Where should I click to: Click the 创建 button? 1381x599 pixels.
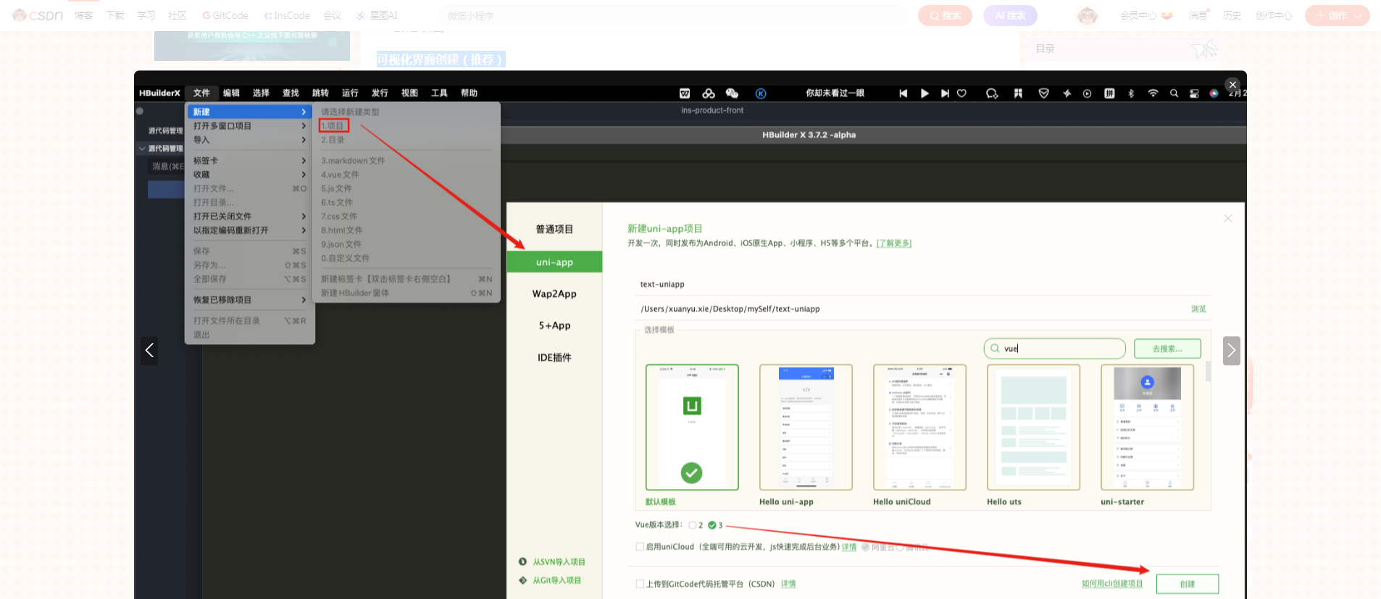click(1188, 584)
